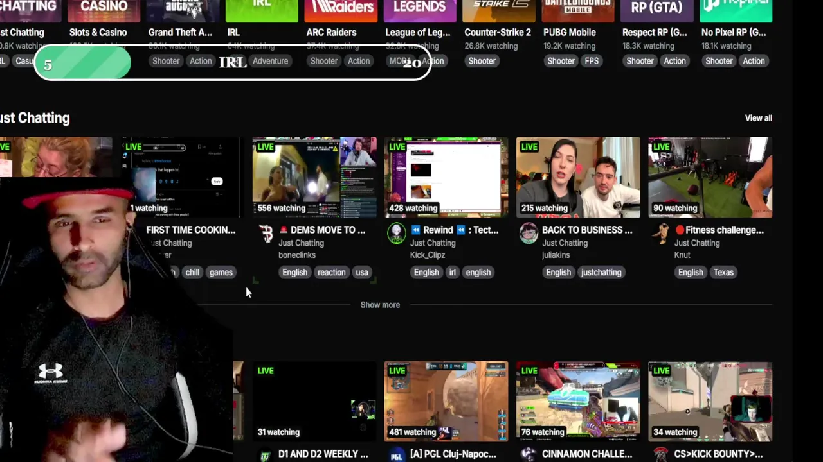The width and height of the screenshot is (823, 462).
Task: Open the Slots & Casino category
Action: coord(98,32)
